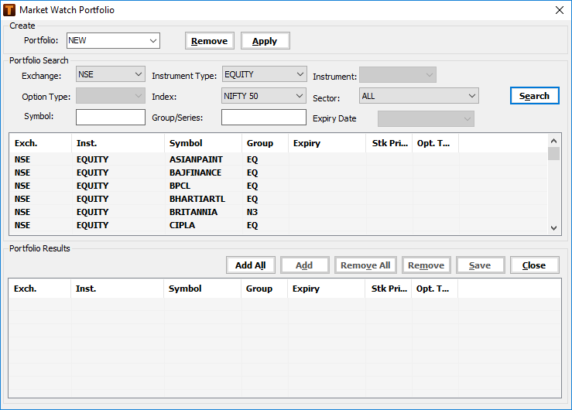Screen dimensions: 572x410
Task: Select the BPCL row
Action: click(x=278, y=186)
